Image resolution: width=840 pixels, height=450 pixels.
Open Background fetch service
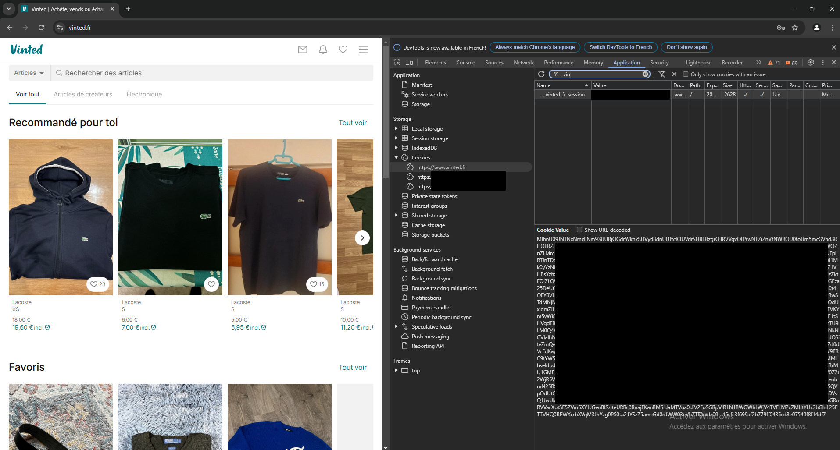[x=432, y=269]
